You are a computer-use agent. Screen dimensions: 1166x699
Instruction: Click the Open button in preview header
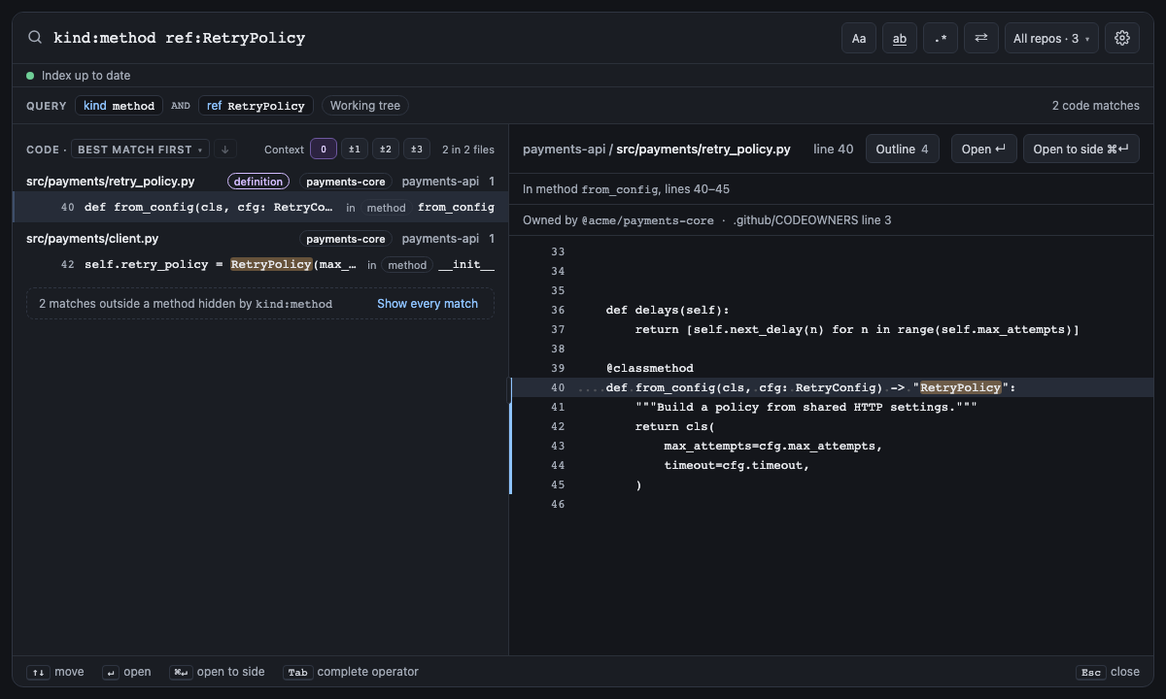(x=983, y=149)
